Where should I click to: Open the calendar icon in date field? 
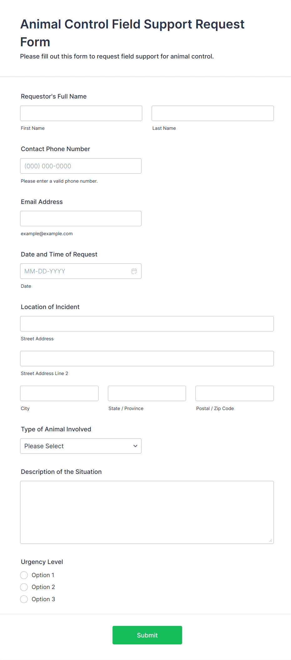(x=134, y=271)
